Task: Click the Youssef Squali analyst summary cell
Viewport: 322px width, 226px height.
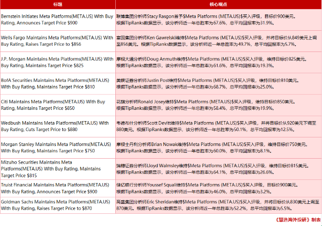Action: (x=218, y=188)
